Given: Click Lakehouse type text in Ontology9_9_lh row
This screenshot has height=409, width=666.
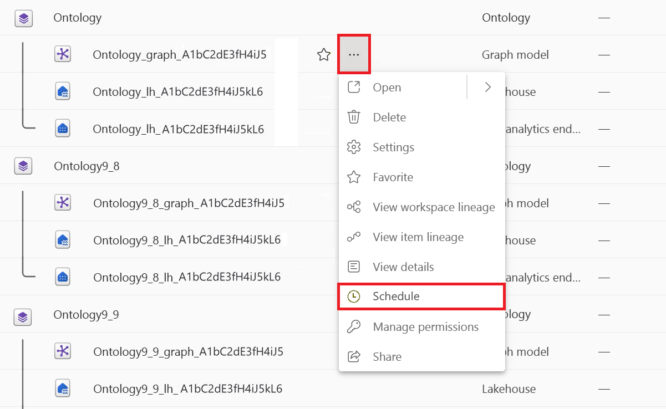Looking at the screenshot, I should coord(509,389).
